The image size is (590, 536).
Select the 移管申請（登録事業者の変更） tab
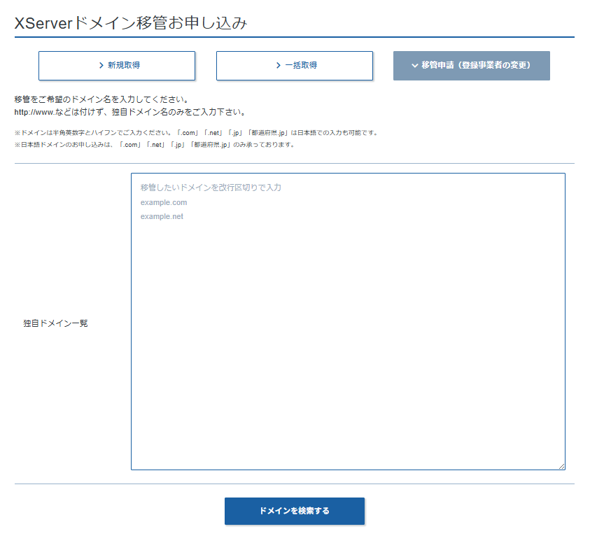pyautogui.click(x=472, y=66)
